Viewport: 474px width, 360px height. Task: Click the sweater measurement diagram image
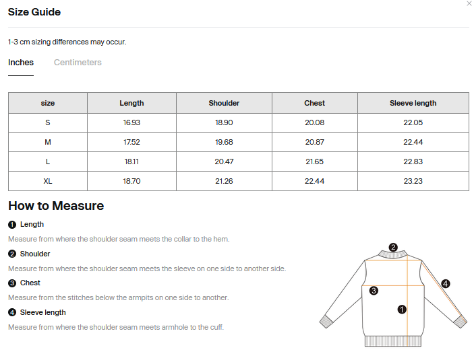pyautogui.click(x=393, y=295)
